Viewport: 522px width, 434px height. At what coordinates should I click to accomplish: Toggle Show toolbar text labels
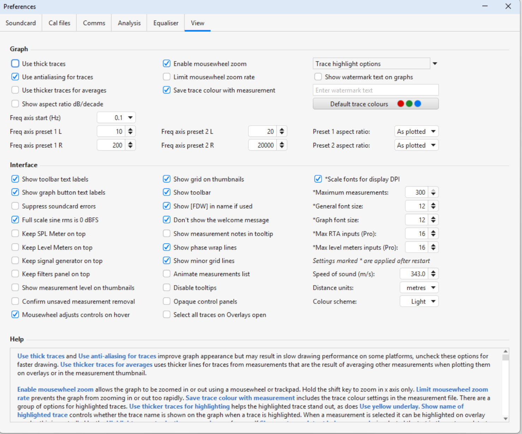click(x=15, y=179)
